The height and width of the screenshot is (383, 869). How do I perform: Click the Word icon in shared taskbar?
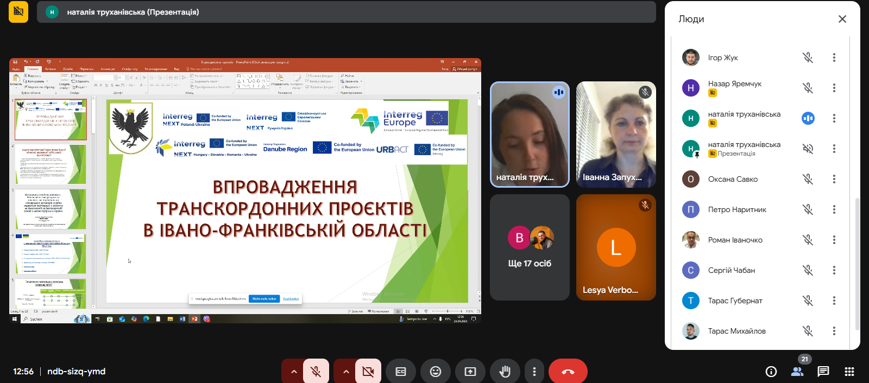pos(182,319)
